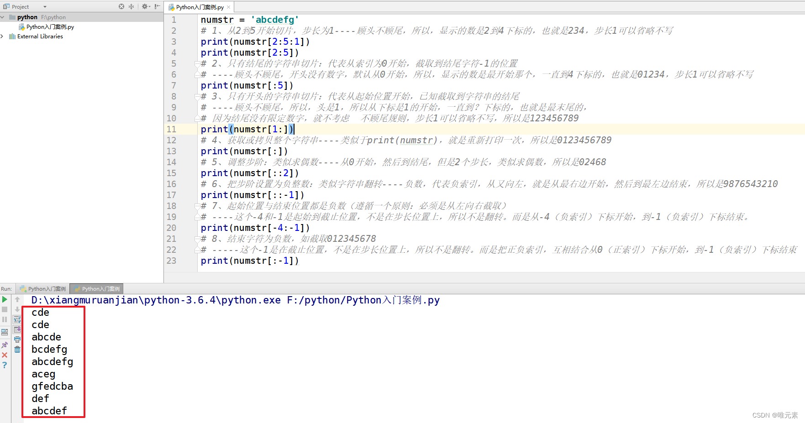Click console output line 'bcdefg'
The height and width of the screenshot is (423, 805).
(x=49, y=350)
